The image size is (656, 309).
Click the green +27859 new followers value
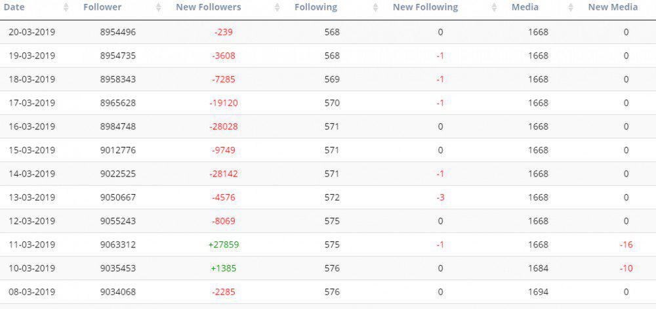click(x=223, y=245)
